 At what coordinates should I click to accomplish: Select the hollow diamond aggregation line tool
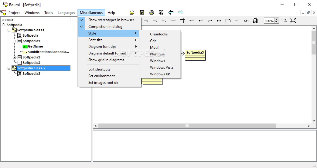pyautogui.click(x=192, y=21)
